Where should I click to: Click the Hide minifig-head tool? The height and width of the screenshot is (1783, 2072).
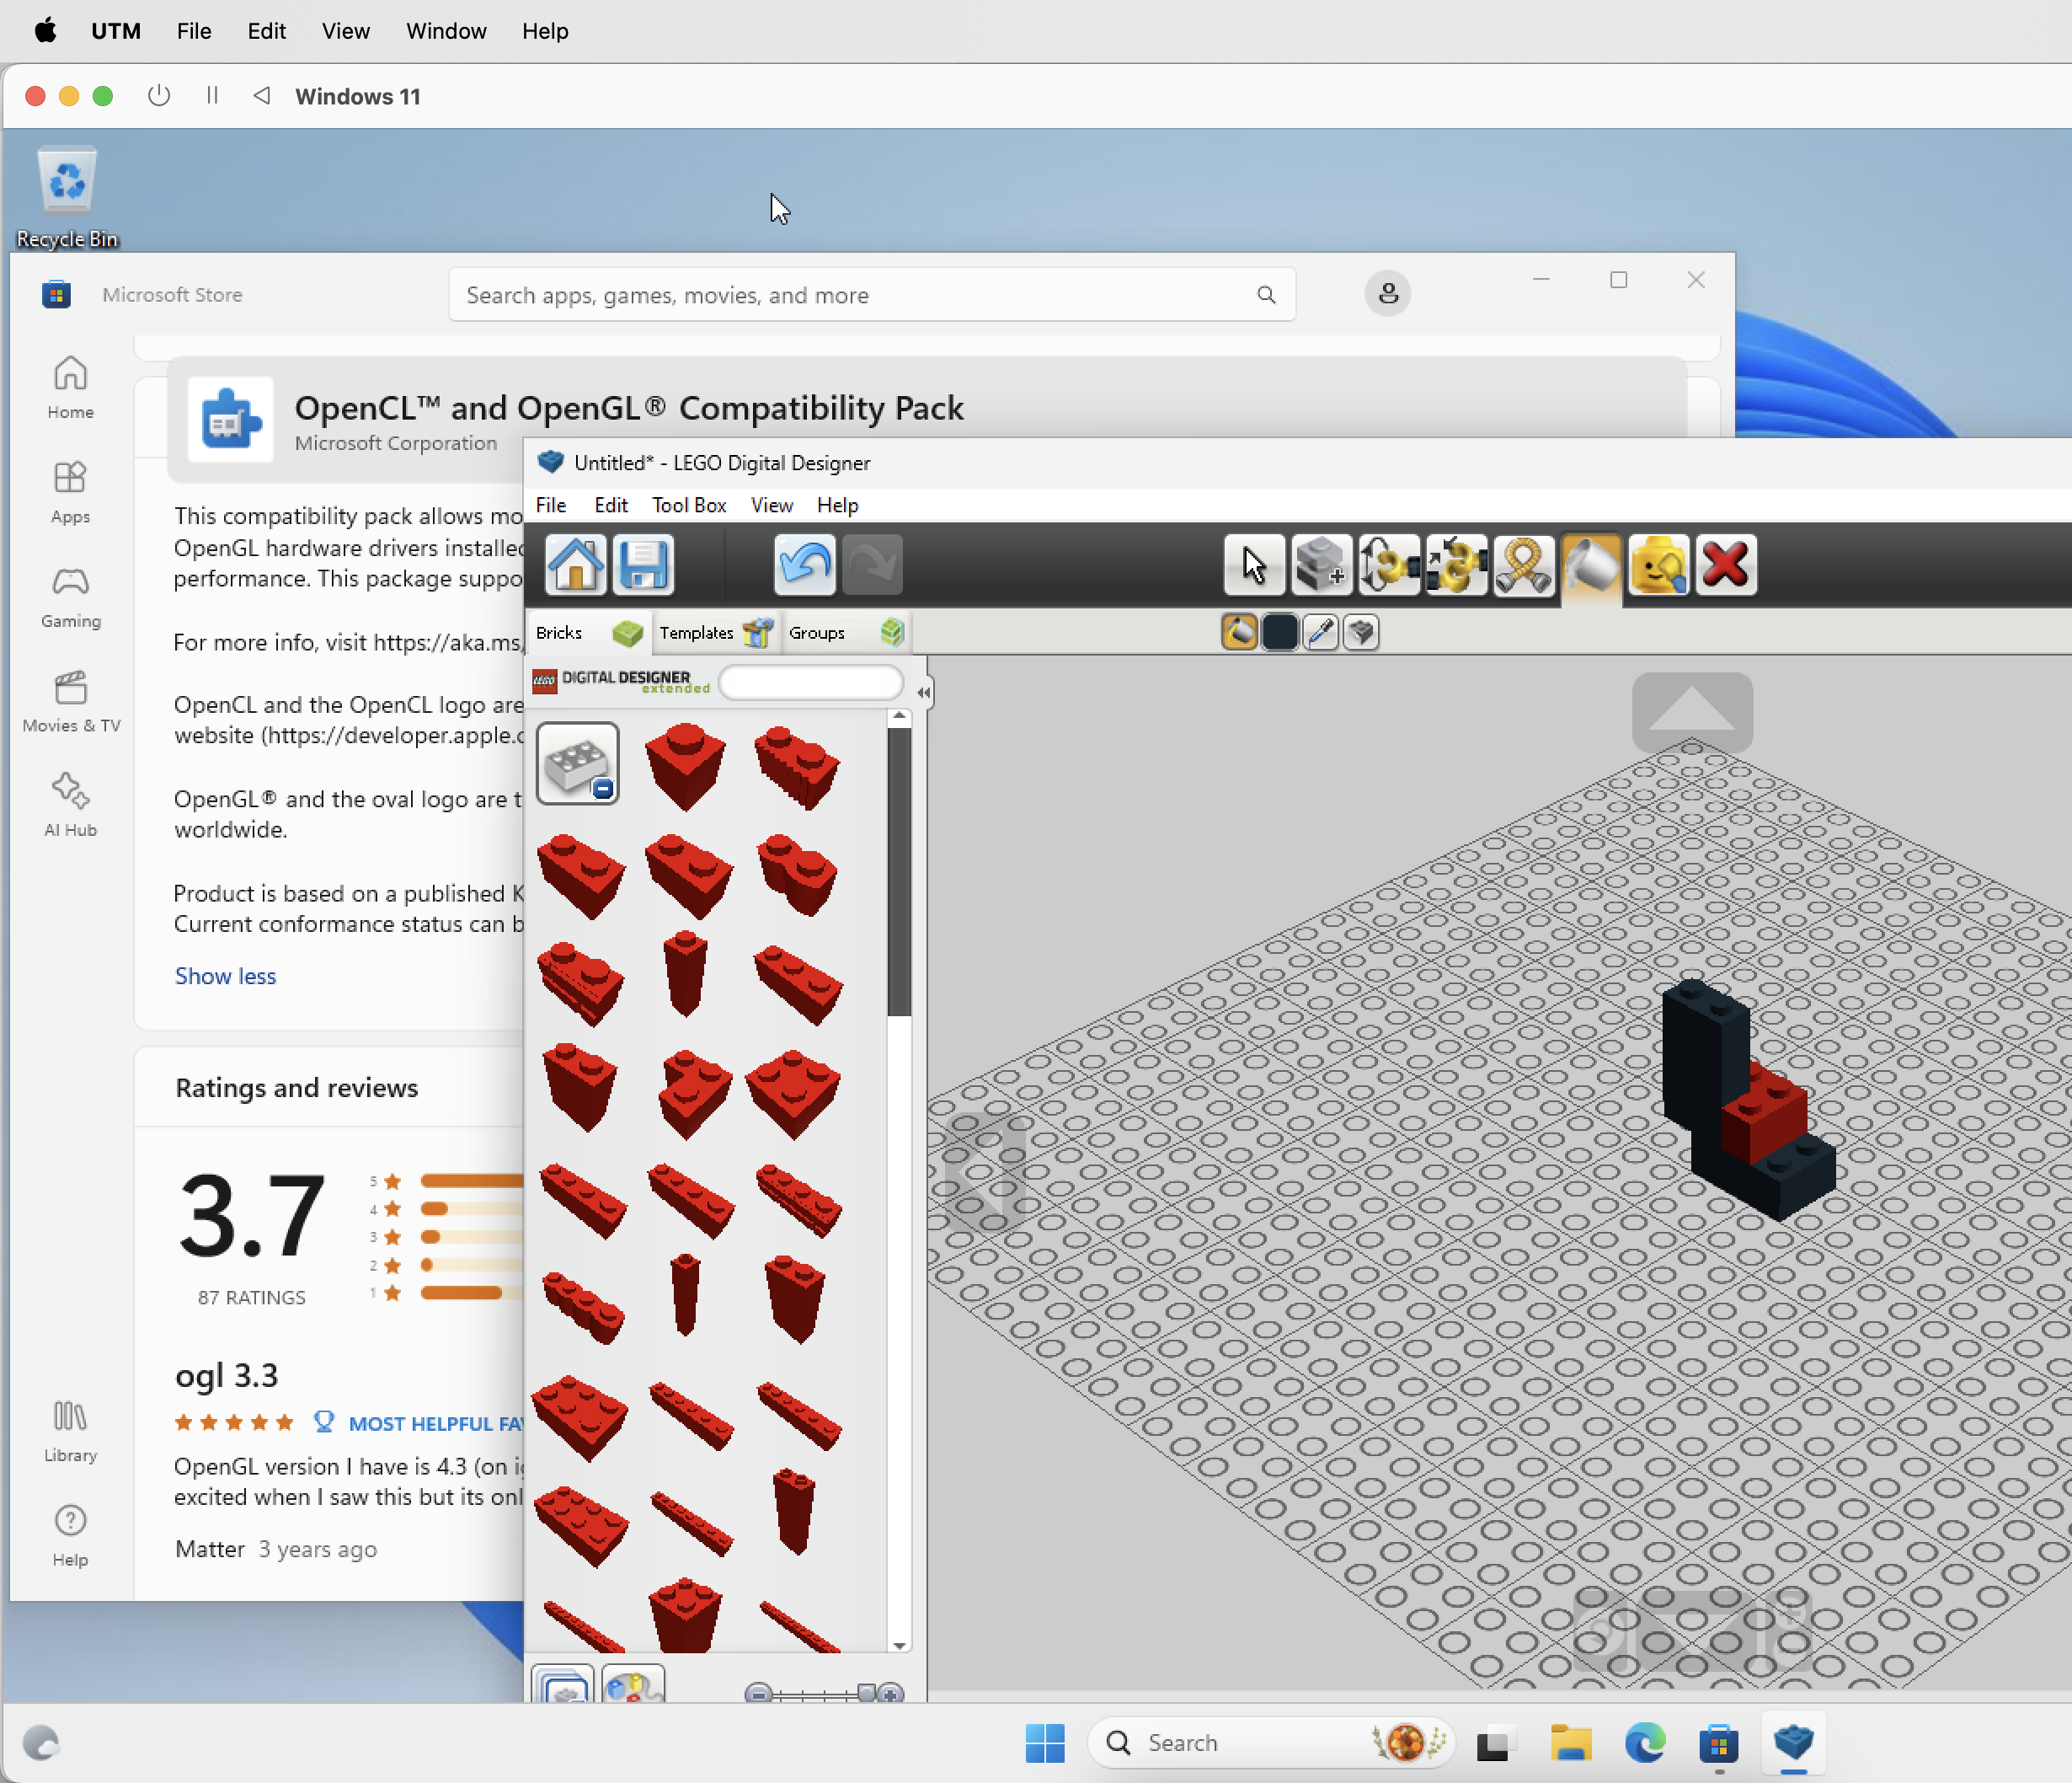click(x=1658, y=565)
